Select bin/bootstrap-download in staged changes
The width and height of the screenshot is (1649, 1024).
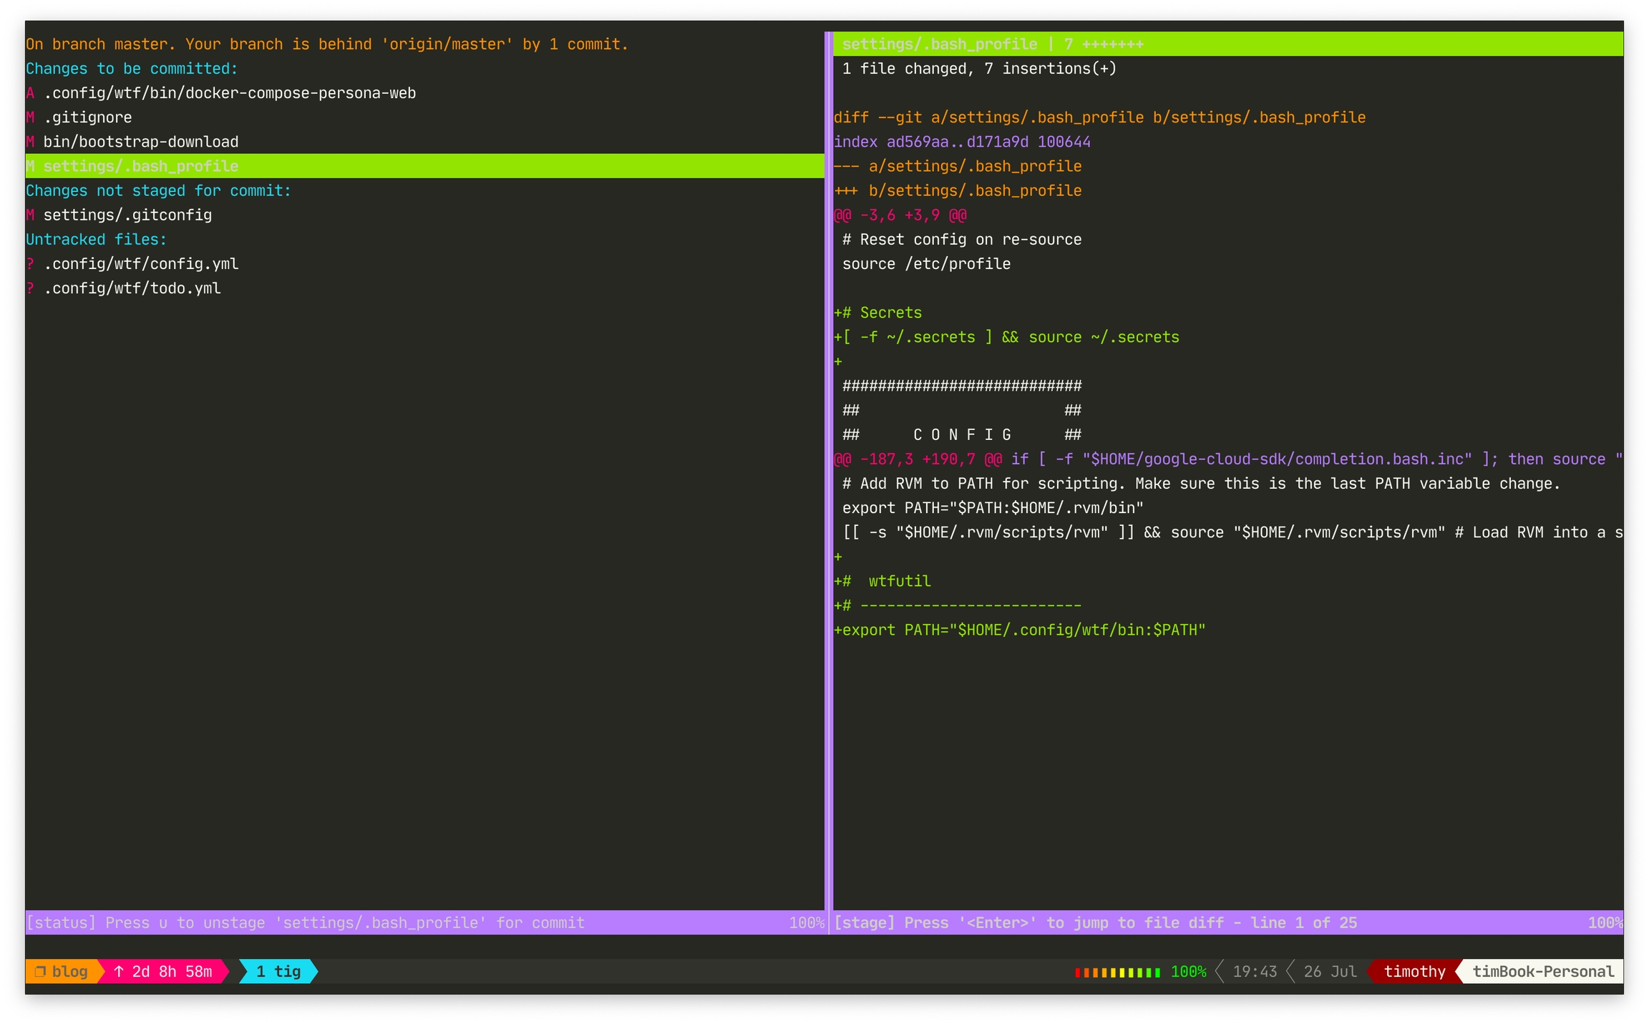click(140, 142)
